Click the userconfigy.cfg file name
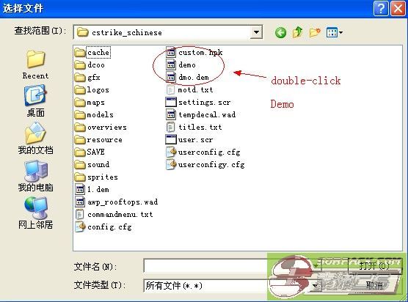 click(x=211, y=164)
